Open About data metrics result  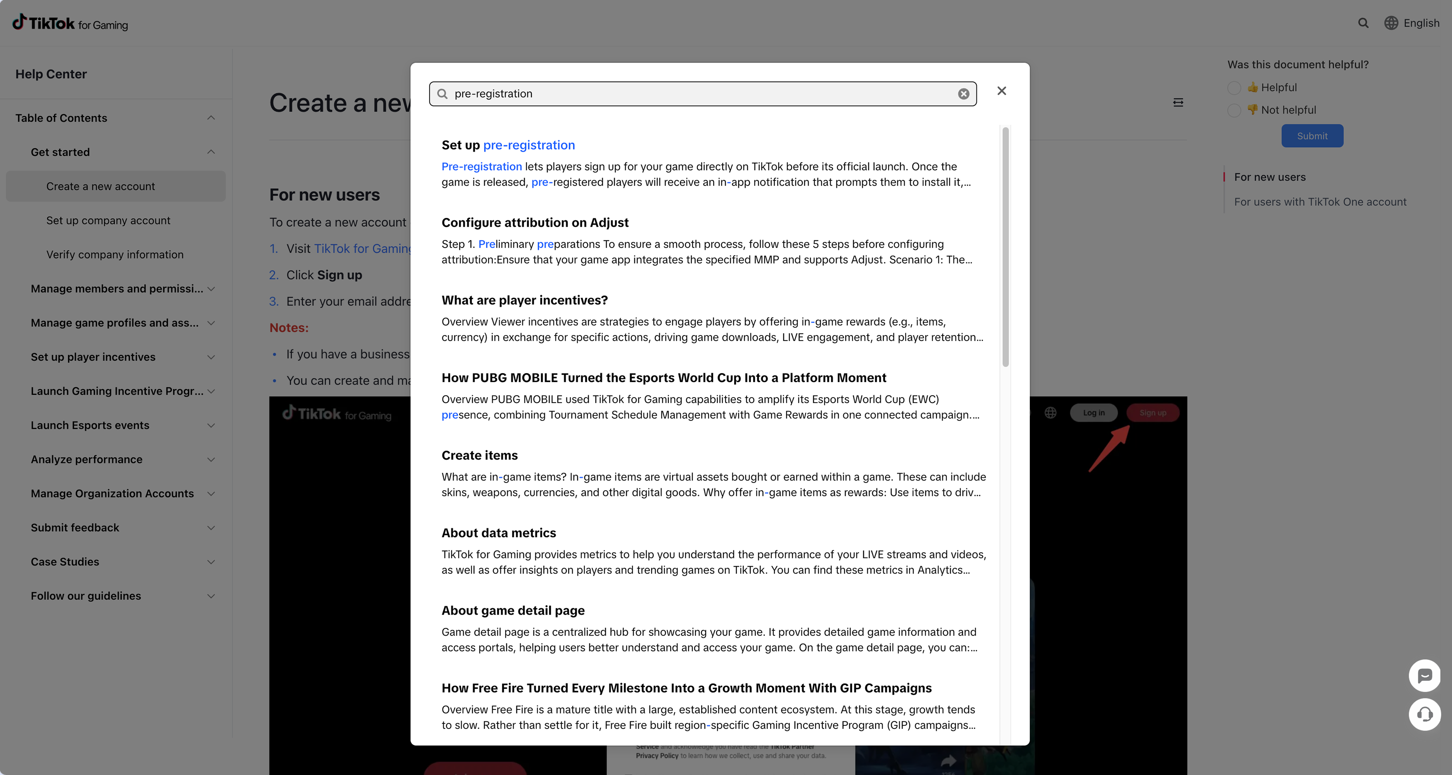[499, 533]
